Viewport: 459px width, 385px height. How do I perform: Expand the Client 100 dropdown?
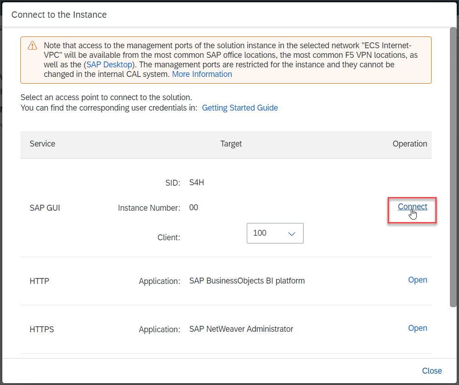(x=275, y=233)
